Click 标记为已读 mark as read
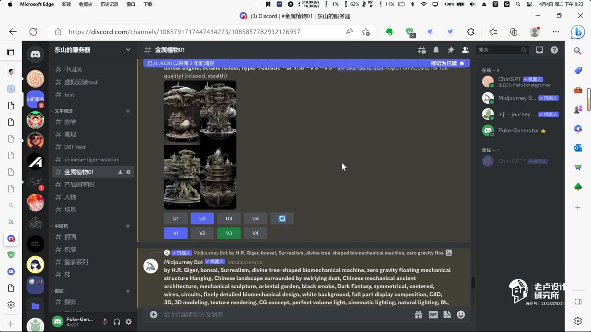This screenshot has width=591, height=332. pos(447,63)
